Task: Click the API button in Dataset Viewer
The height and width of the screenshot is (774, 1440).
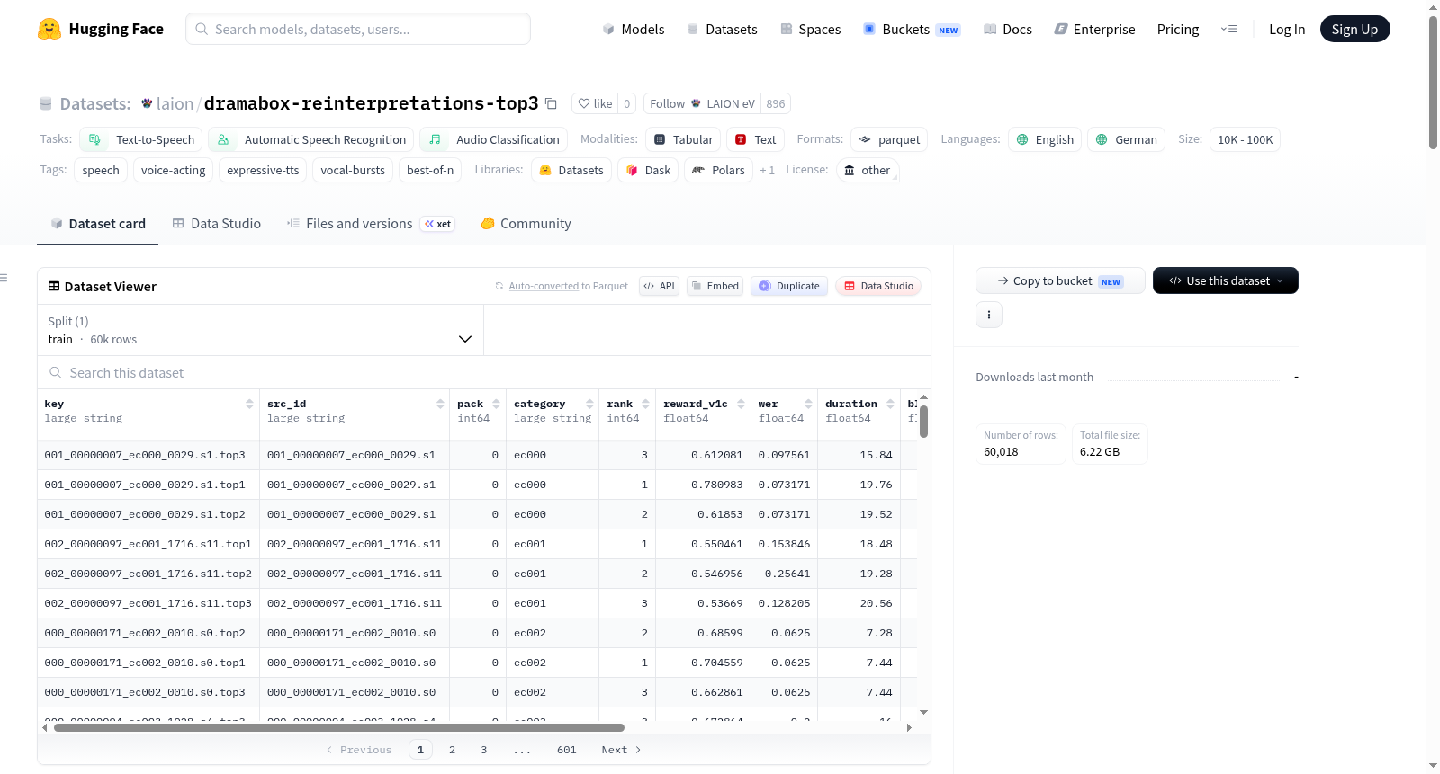Action: coord(659,286)
